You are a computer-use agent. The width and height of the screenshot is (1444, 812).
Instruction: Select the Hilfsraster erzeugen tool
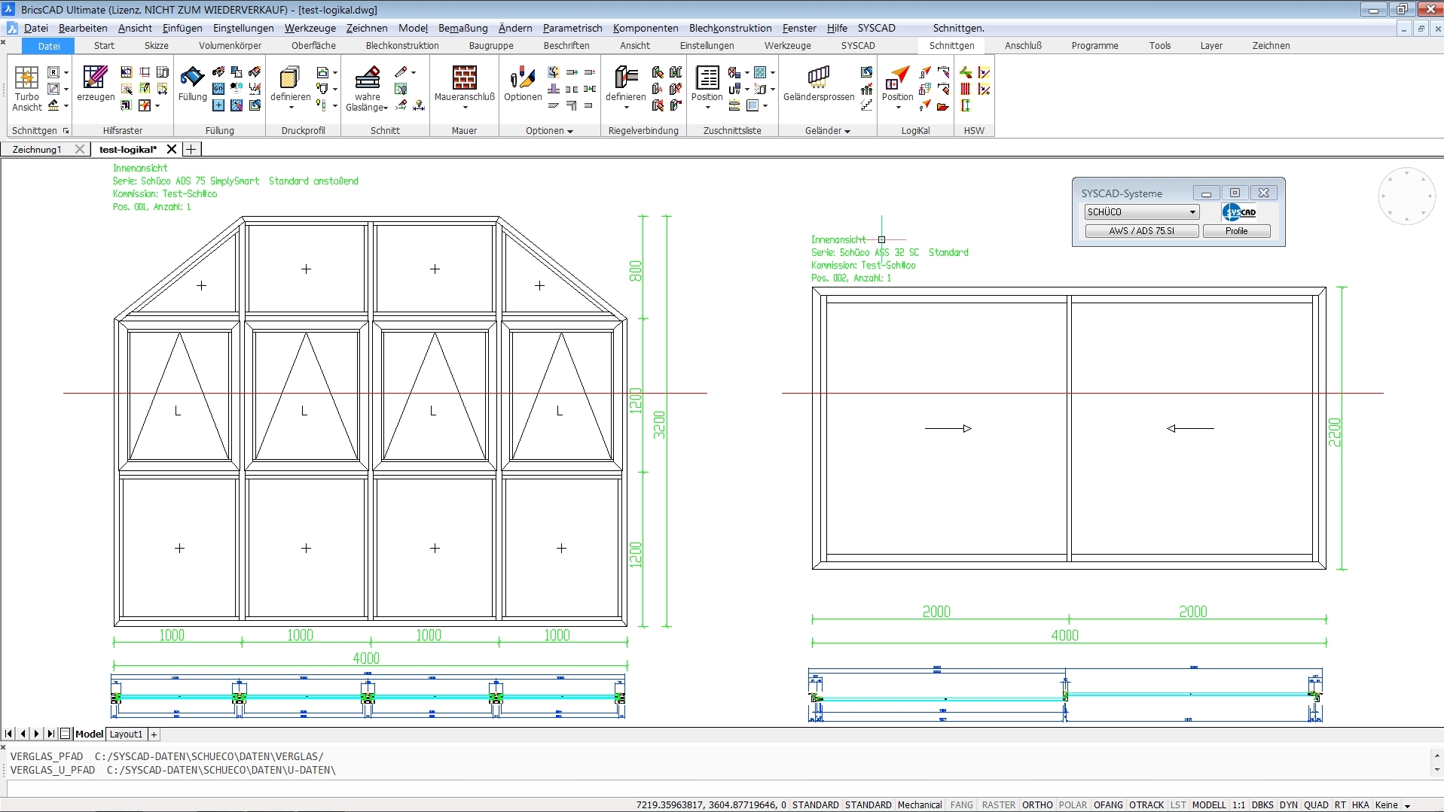(x=95, y=78)
